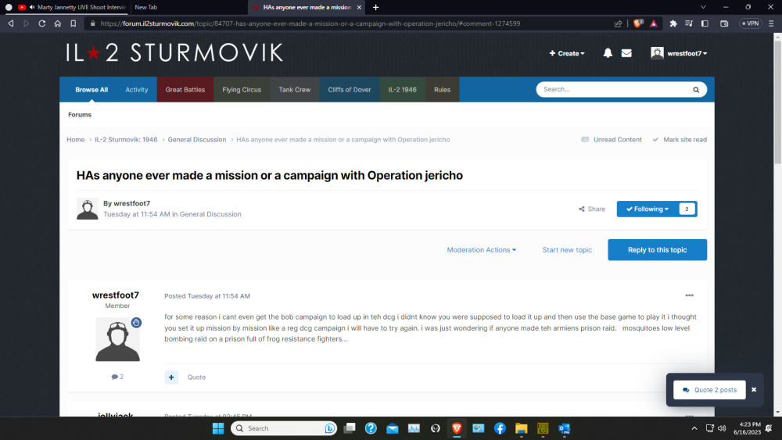Open the Tank Crew tab
This screenshot has width=782, height=440.
click(x=295, y=90)
